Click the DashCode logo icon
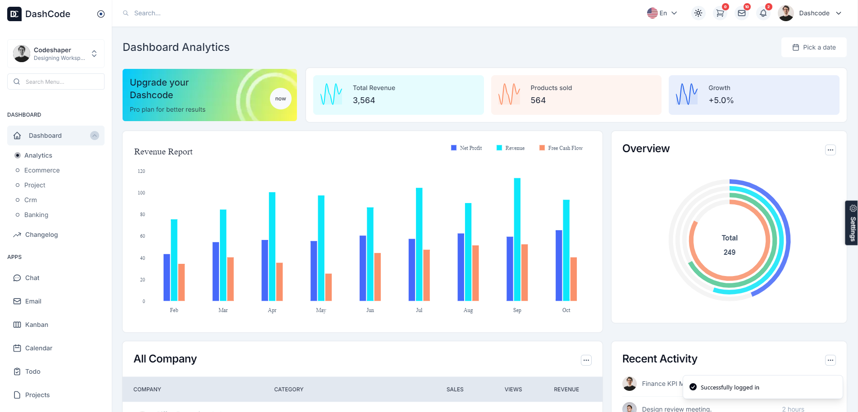The image size is (858, 412). (14, 14)
